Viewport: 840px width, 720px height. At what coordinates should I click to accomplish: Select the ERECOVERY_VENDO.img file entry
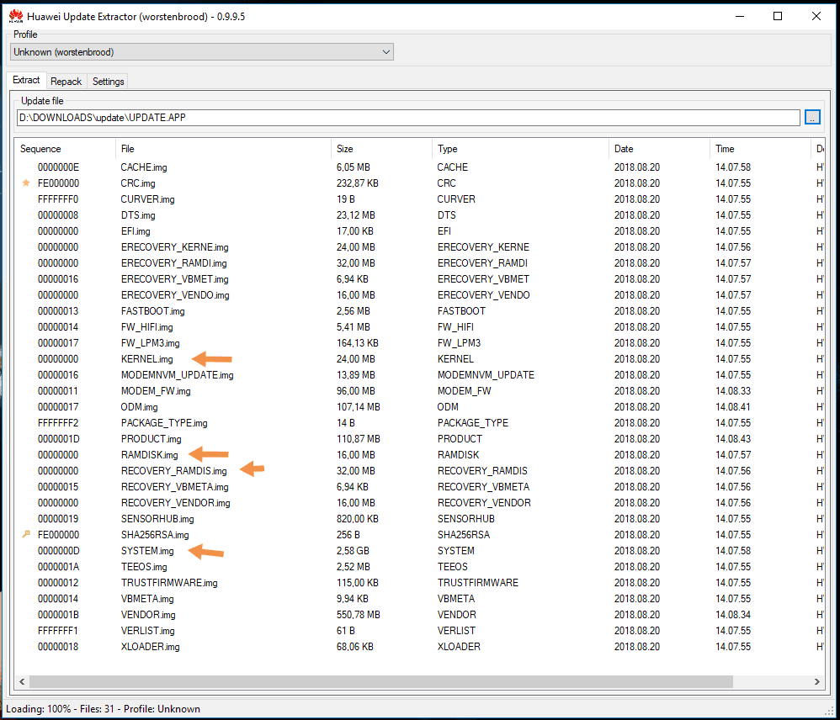(175, 295)
